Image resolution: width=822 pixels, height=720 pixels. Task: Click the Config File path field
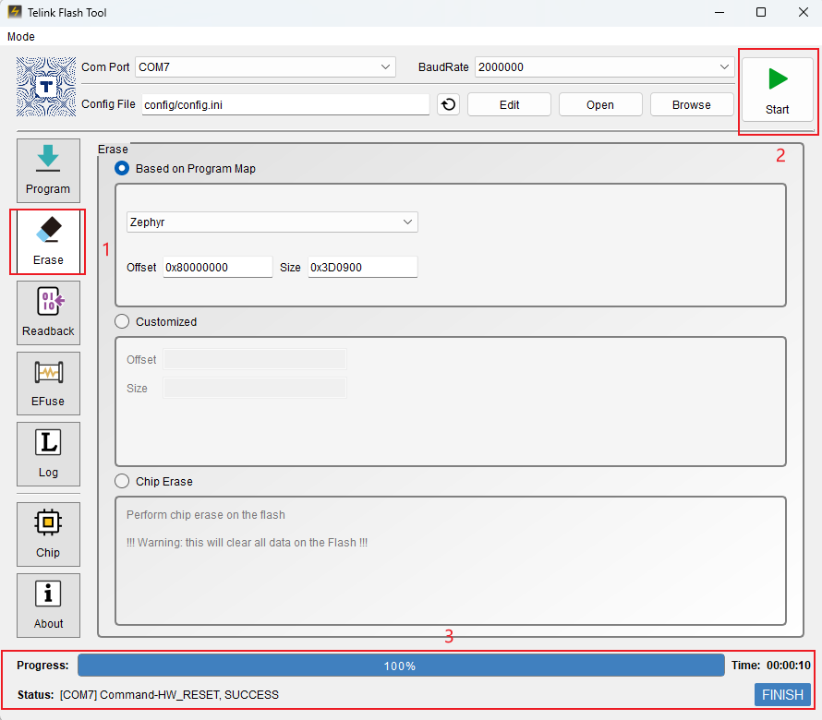pyautogui.click(x=285, y=105)
